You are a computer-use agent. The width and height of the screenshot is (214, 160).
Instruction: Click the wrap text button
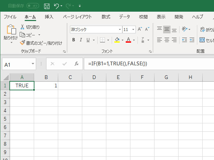click(x=207, y=29)
